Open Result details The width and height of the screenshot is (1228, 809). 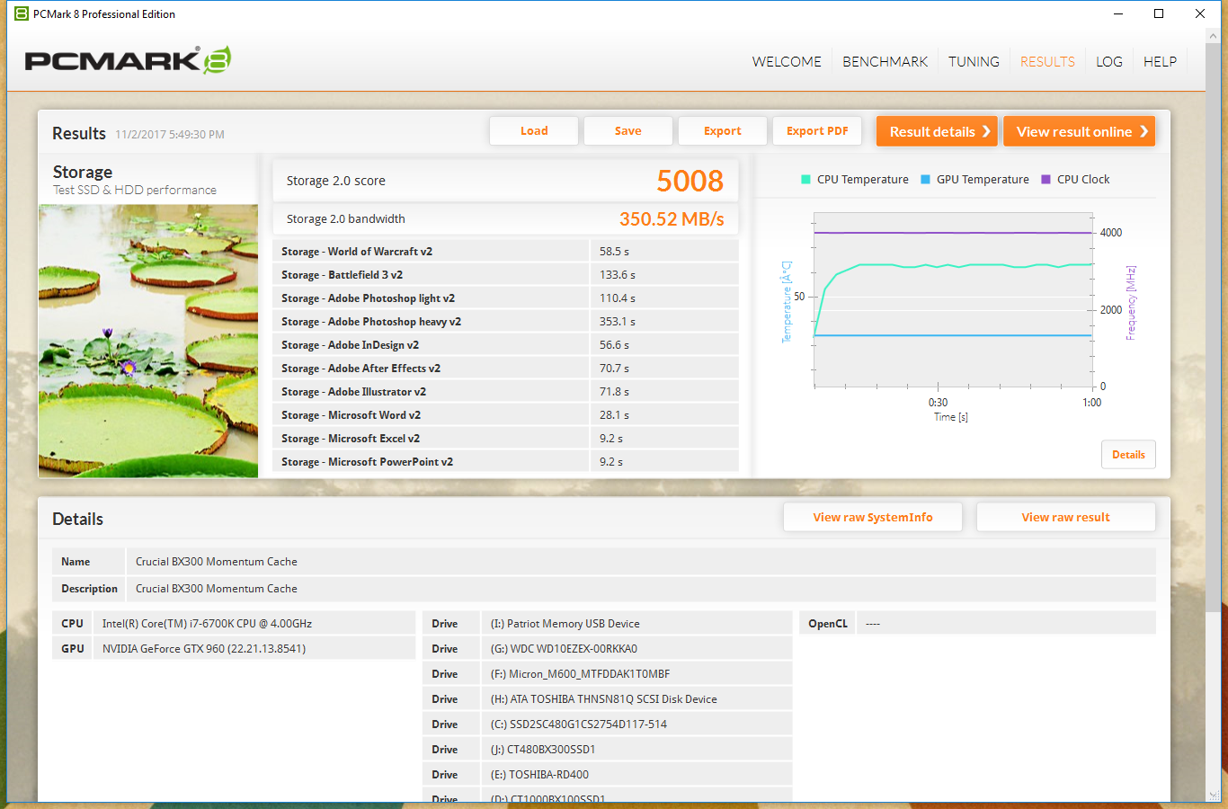(937, 131)
